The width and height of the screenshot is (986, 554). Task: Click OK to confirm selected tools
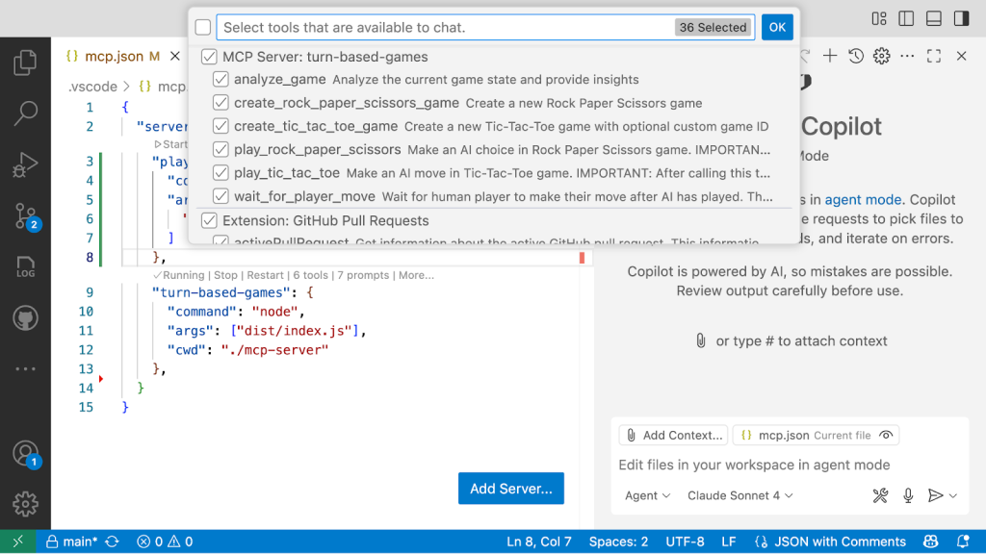tap(777, 27)
